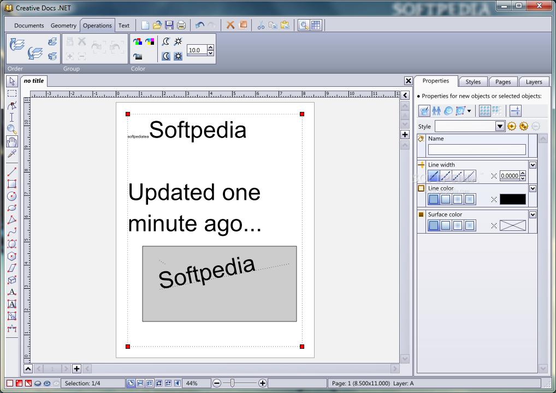Switch to the Pages panel tab

click(x=503, y=82)
